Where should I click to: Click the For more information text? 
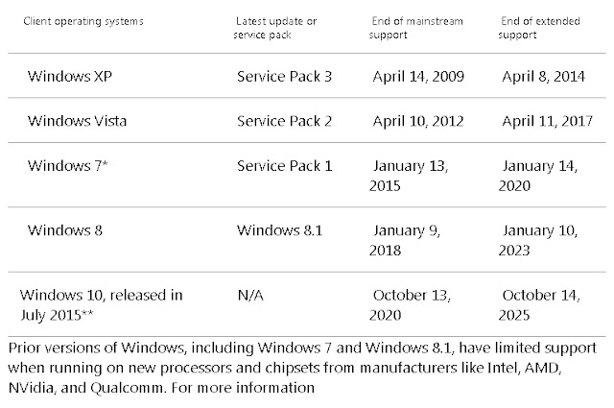coord(243,388)
